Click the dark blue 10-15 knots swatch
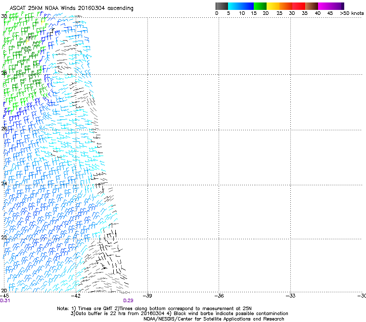 pos(247,6)
